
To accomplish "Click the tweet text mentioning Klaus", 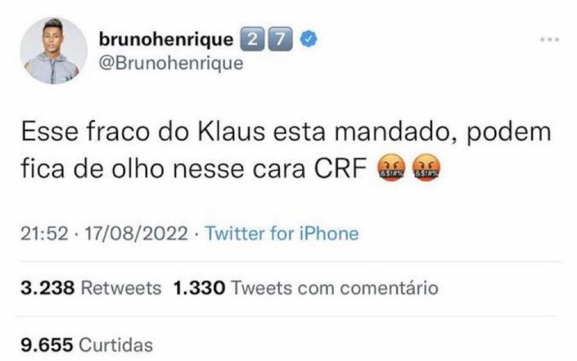I will point(286,151).
